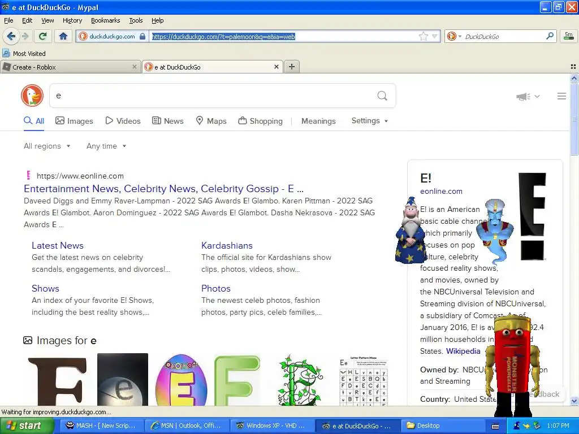Screen dimensions: 579x434
Task: Click the DuckDuckGo duck logo
Action: [x=32, y=96]
